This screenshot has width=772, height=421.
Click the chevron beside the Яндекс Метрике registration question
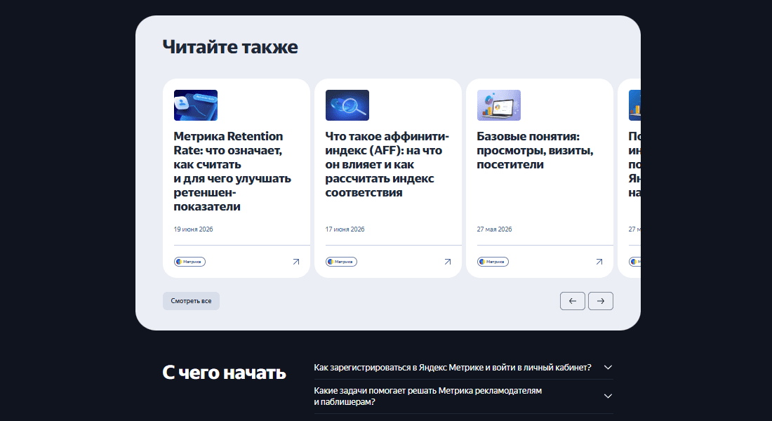point(608,368)
